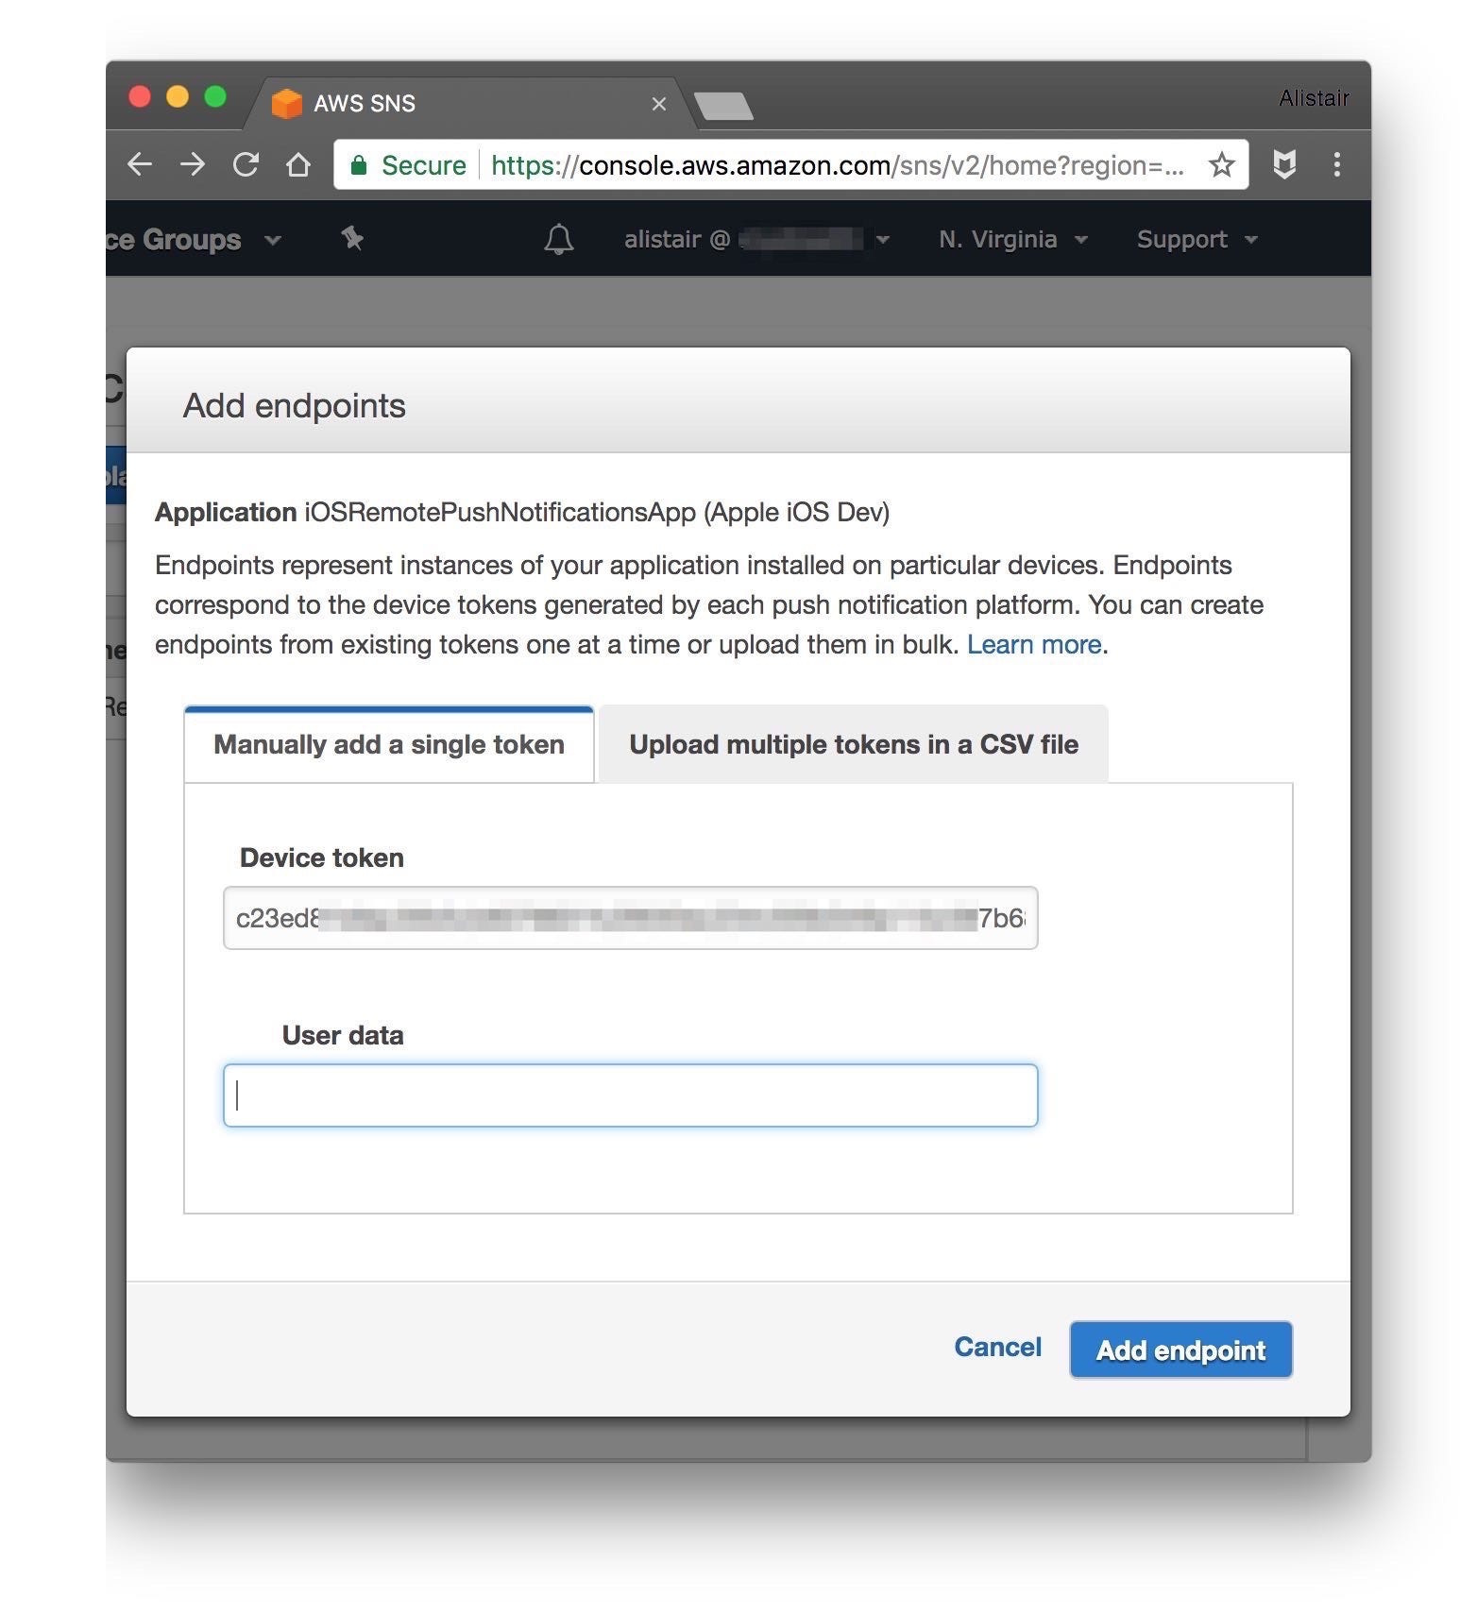This screenshot has width=1477, height=1613.
Task: Bookmark this page with the star icon
Action: click(x=1222, y=164)
